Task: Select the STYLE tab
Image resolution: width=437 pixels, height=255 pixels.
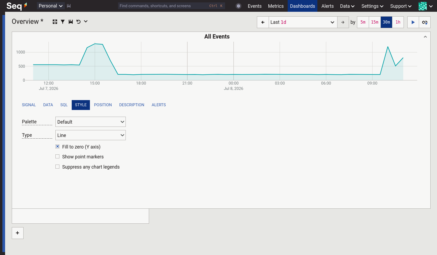Action: pyautogui.click(x=81, y=105)
